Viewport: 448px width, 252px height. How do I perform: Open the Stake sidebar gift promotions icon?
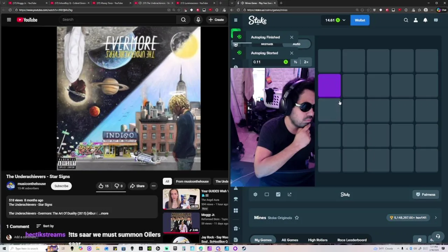[x=236, y=229]
